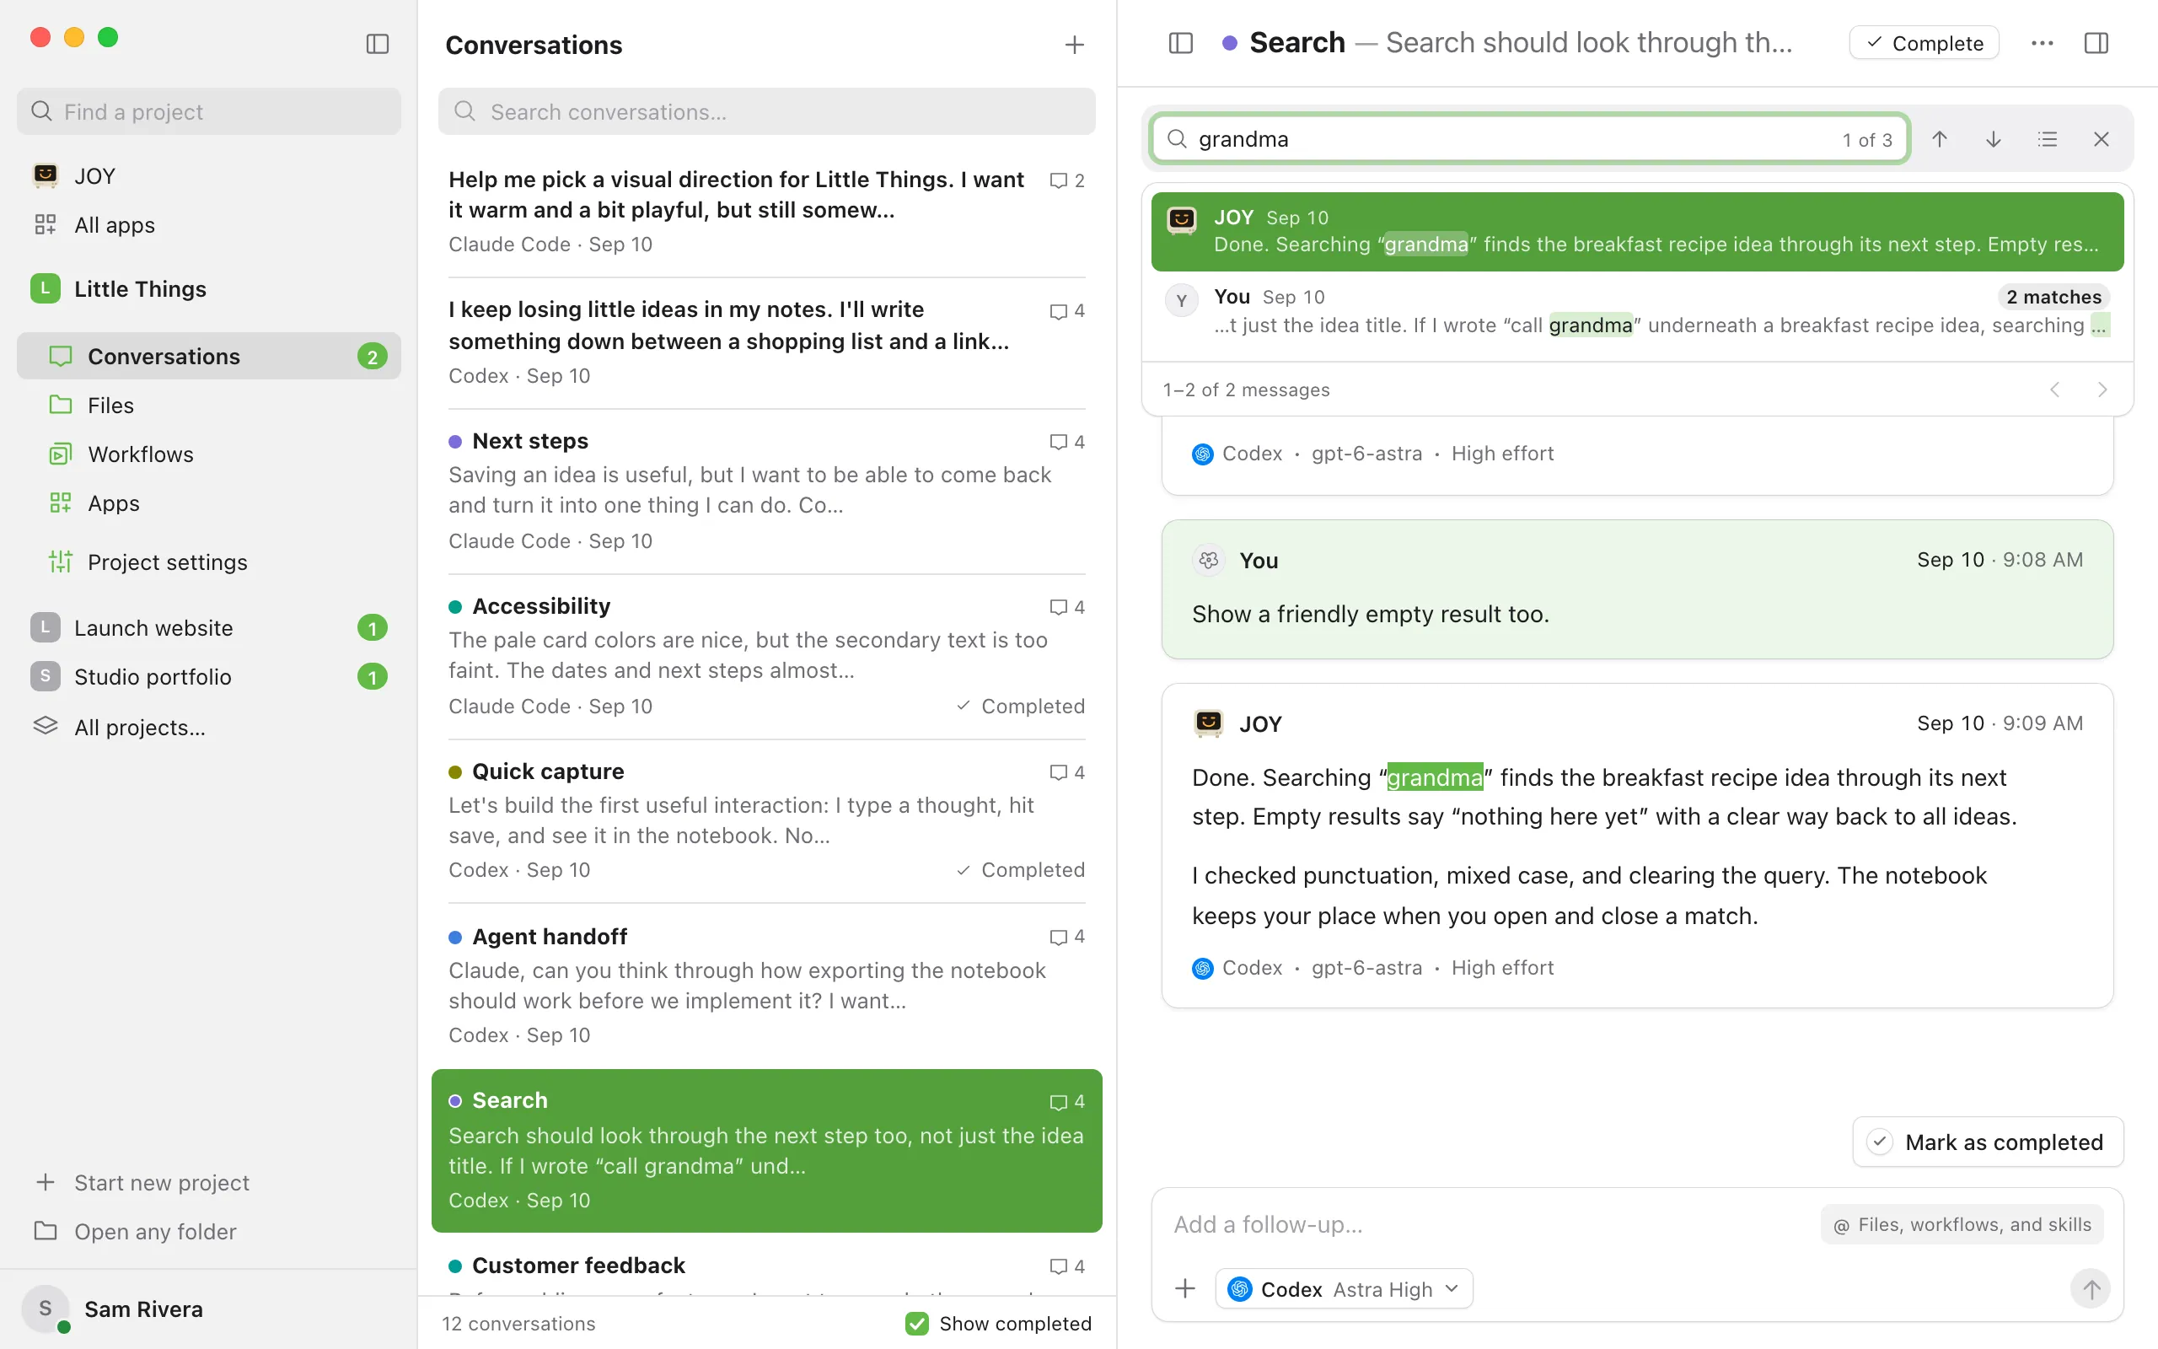Go to previous search results page
This screenshot has height=1349, width=2158.
tap(2054, 390)
